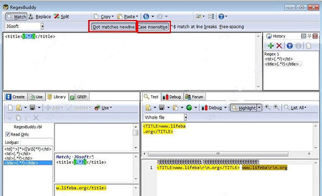
Task: Click into the Lookup input field
Action: 36,142
